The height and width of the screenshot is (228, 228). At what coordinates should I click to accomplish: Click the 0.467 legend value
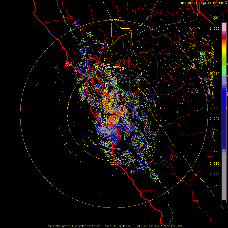(215, 141)
